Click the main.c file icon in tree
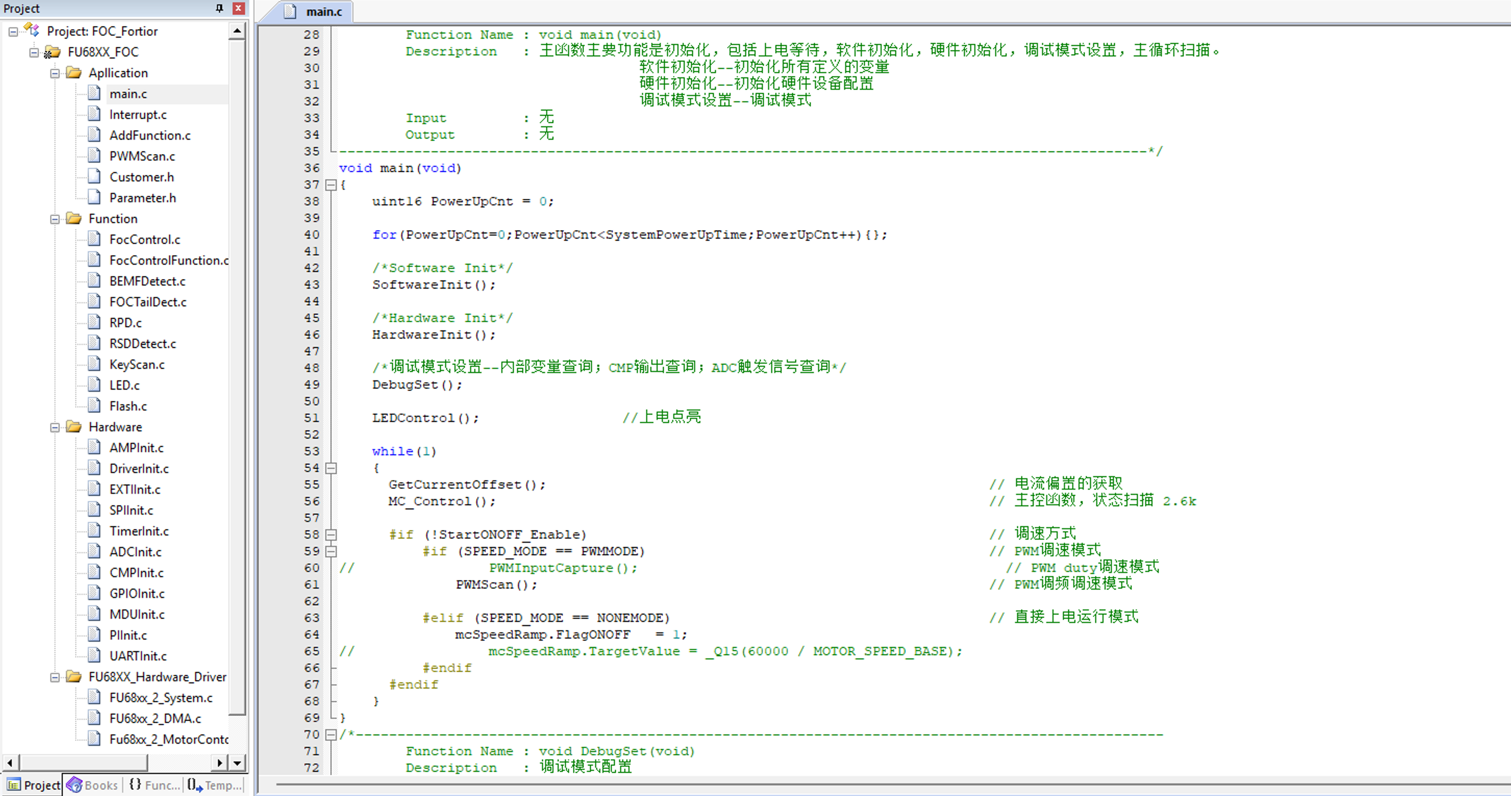Viewport: 1511px width, 796px height. [x=94, y=93]
